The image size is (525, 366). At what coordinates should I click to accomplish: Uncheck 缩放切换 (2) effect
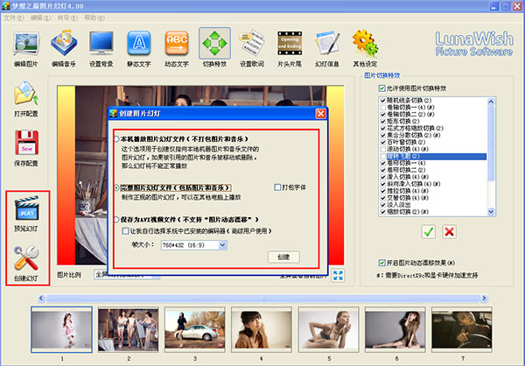[383, 212]
